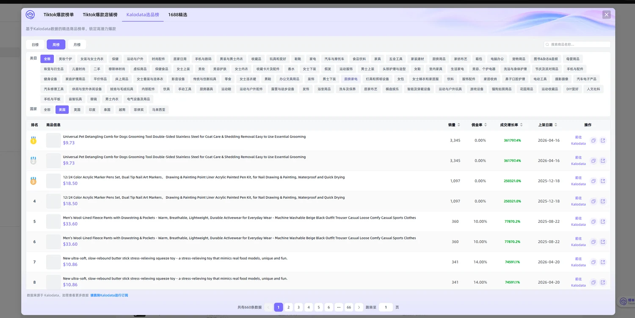Image resolution: width=635 pixels, height=318 pixels.
Task: Go to the next page arrow
Action: pyautogui.click(x=359, y=307)
